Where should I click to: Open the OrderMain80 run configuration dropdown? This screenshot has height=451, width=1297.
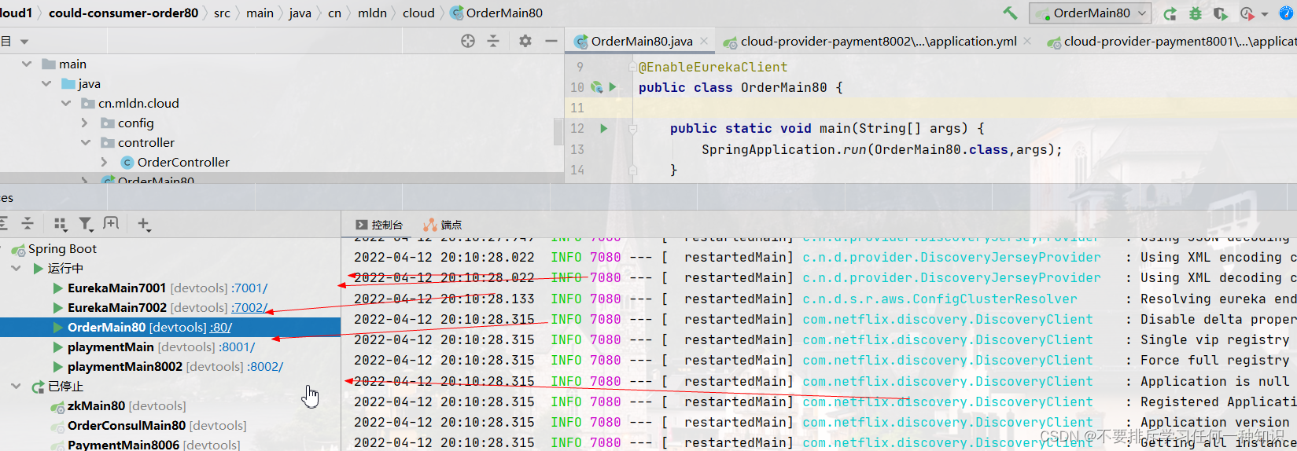click(x=1090, y=13)
